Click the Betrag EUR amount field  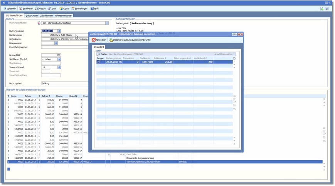click(51, 55)
